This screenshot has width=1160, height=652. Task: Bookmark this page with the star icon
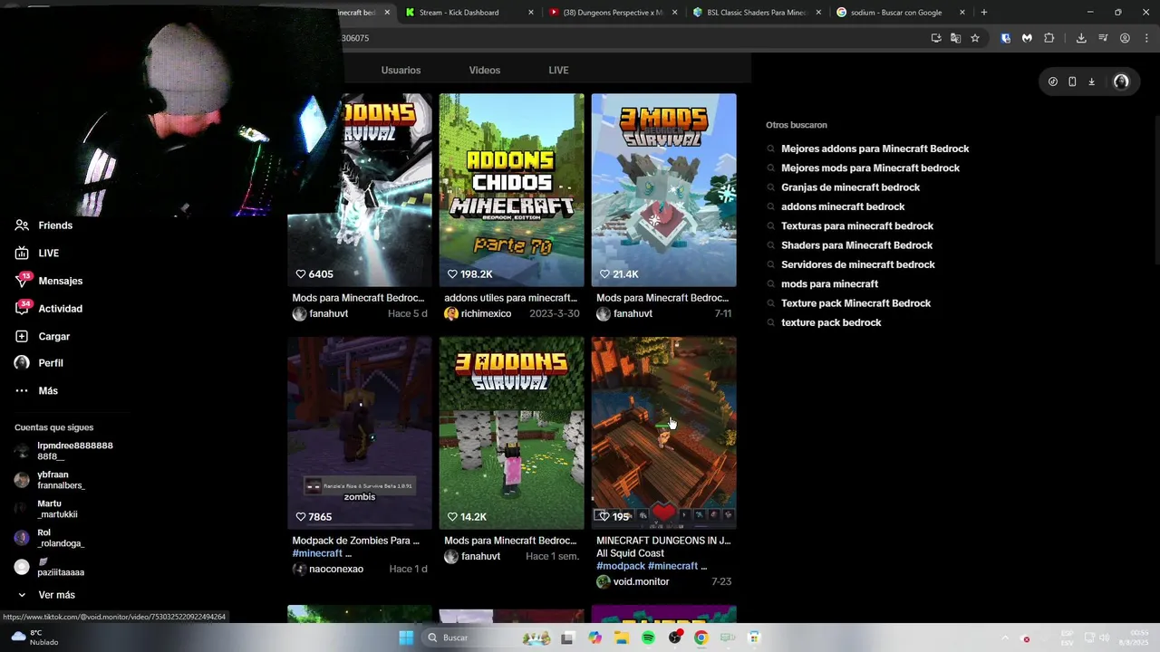(975, 38)
